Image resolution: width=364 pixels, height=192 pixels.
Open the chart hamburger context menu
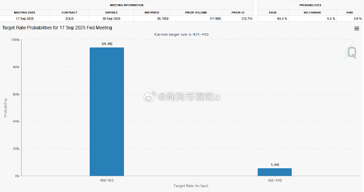point(357,28)
